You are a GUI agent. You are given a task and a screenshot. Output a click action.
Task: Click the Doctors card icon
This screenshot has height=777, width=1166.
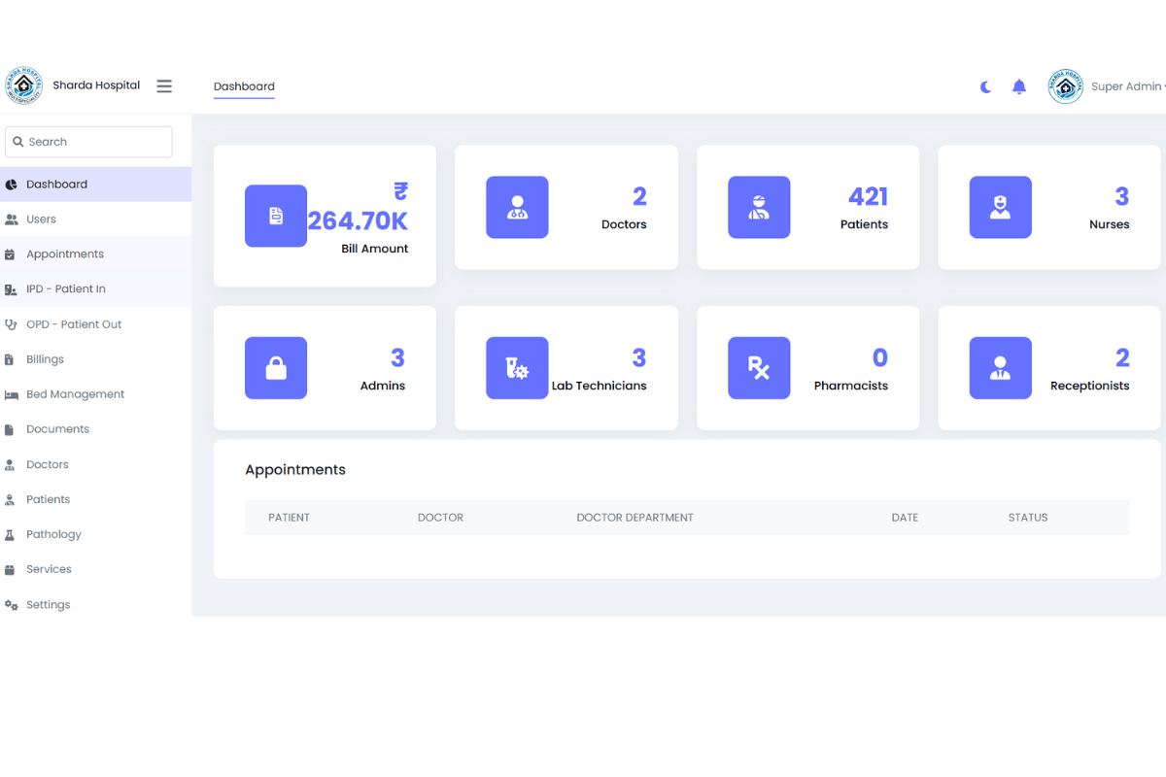(x=517, y=207)
